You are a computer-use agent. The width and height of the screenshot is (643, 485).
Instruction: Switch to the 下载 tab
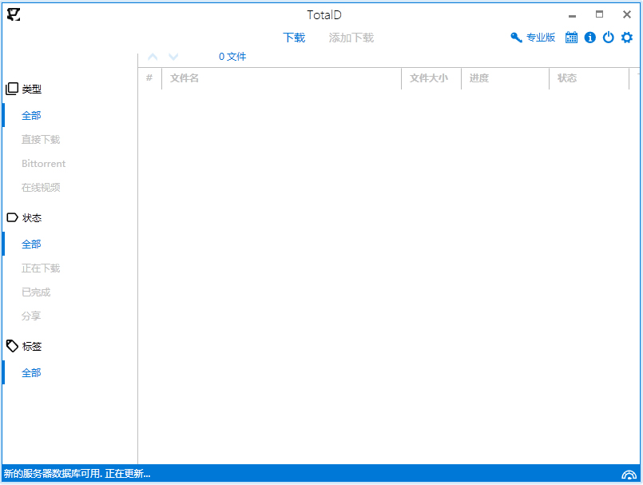click(x=294, y=38)
